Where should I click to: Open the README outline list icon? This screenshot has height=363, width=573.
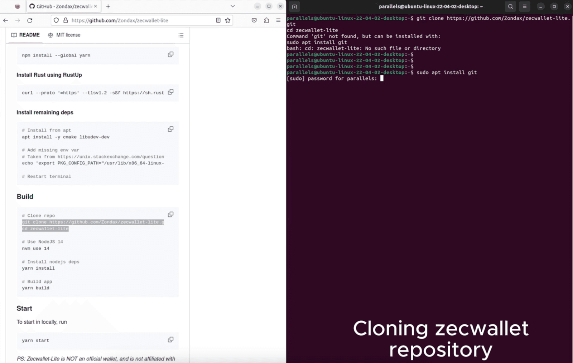click(x=181, y=35)
